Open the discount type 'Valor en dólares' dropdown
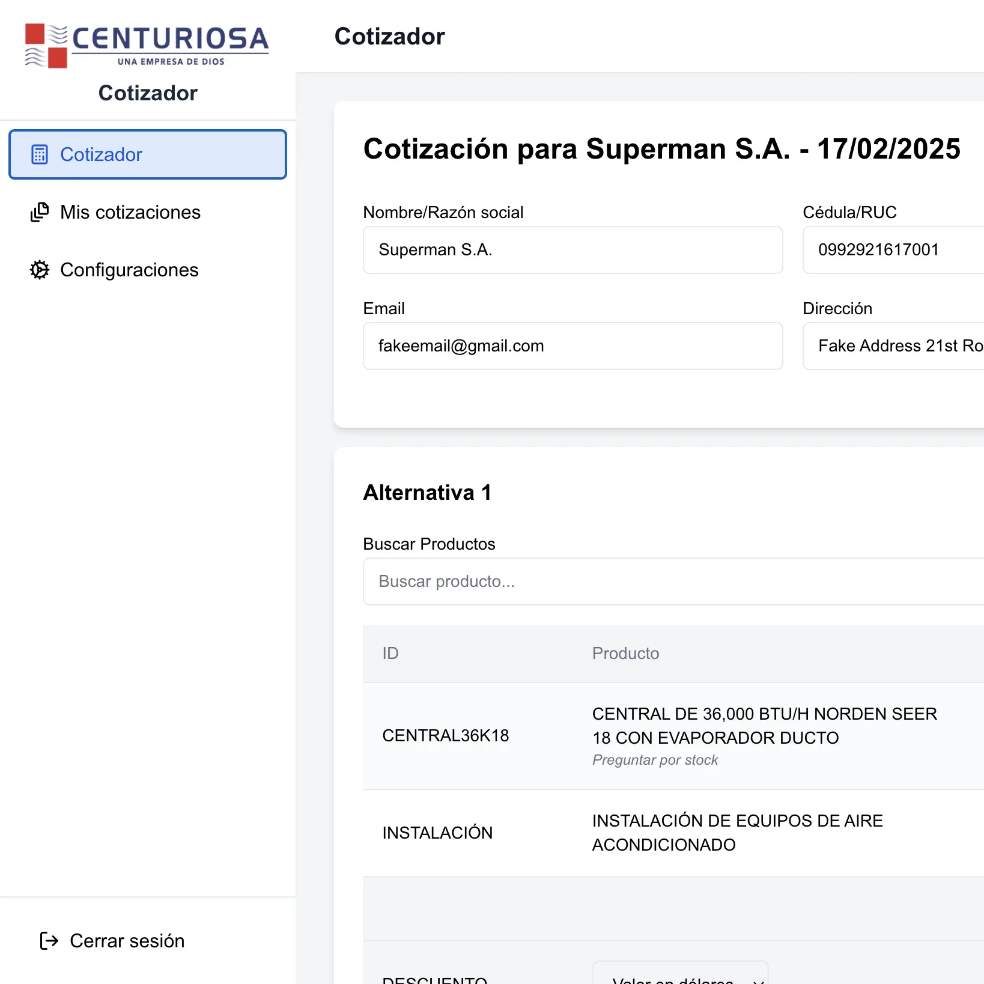This screenshot has width=984, height=984. pyautogui.click(x=680, y=976)
